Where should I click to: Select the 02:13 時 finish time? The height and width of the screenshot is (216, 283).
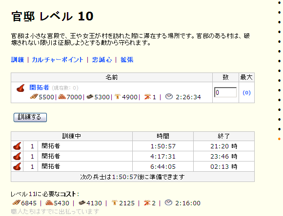coord(224,167)
